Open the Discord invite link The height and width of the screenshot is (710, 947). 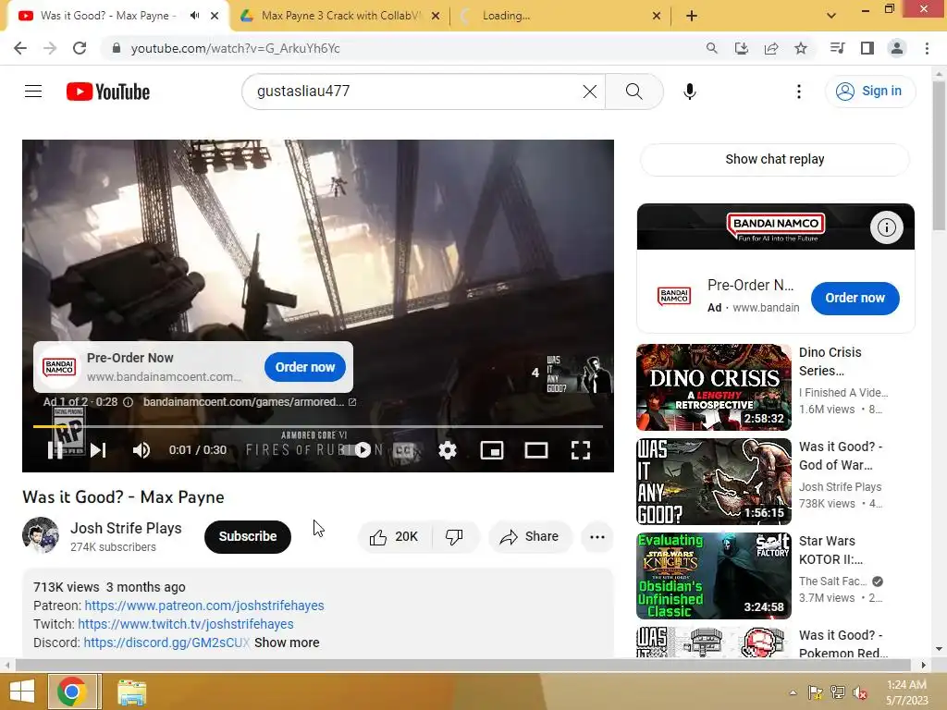click(166, 643)
